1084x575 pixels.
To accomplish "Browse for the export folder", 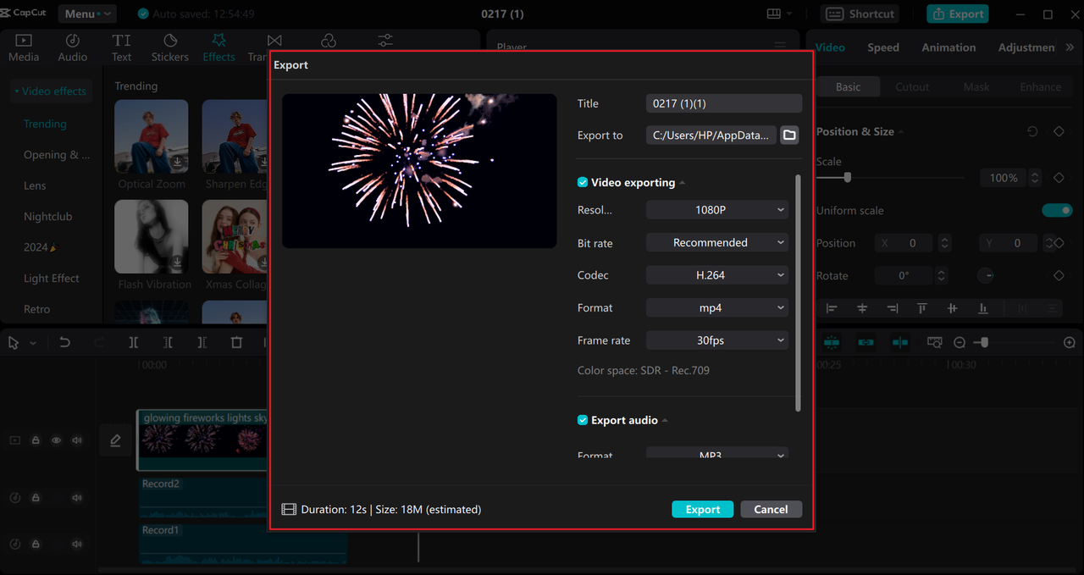I will click(x=789, y=135).
